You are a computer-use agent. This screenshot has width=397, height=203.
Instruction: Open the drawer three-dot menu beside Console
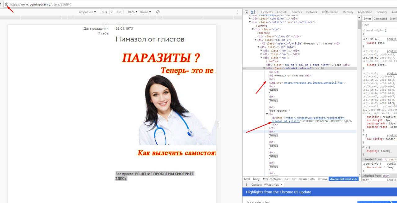tap(247, 184)
